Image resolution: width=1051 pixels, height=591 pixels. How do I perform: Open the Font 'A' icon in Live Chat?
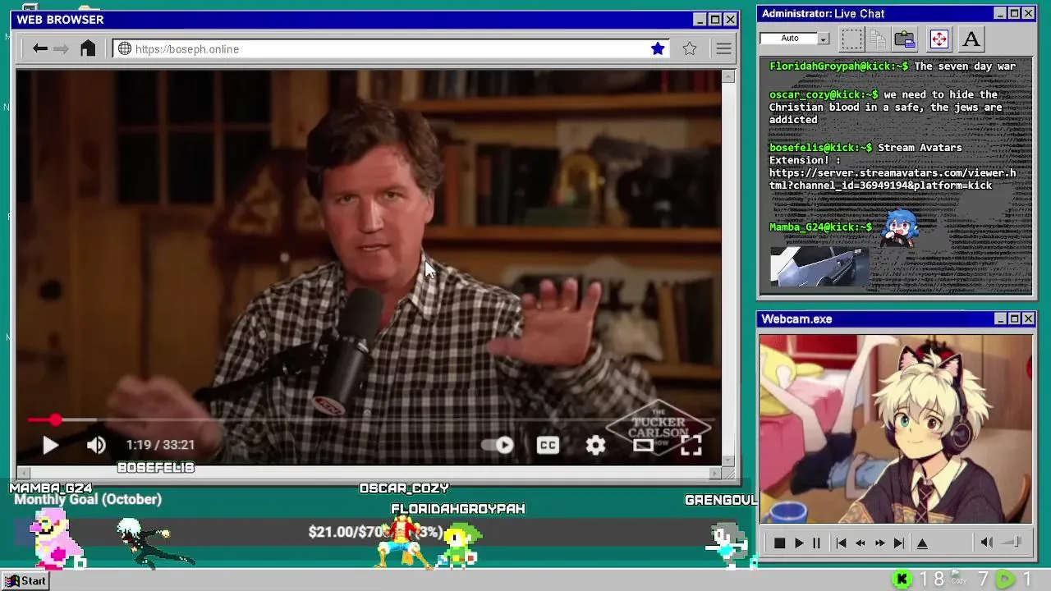[971, 39]
